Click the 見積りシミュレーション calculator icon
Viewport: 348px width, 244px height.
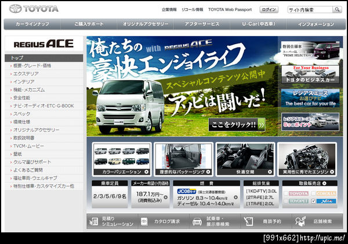point(93,221)
